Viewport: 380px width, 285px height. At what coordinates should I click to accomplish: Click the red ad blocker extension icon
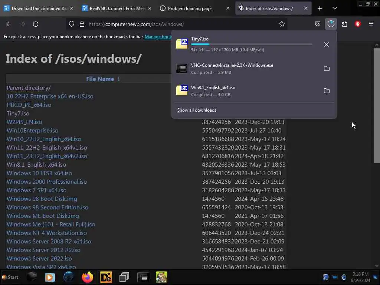[x=357, y=24]
